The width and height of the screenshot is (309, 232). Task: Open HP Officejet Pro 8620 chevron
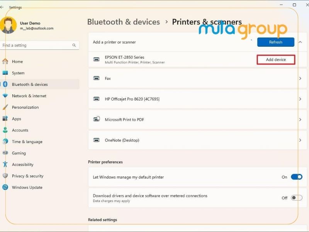pos(300,99)
